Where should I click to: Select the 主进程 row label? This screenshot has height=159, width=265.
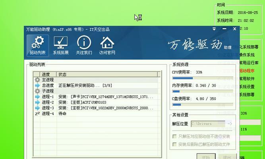pyautogui.click(x=48, y=79)
